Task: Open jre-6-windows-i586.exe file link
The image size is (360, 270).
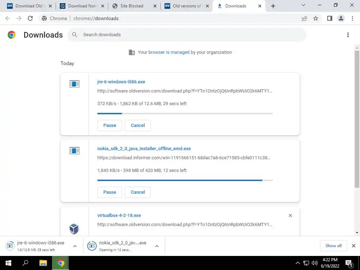Action: (121, 82)
